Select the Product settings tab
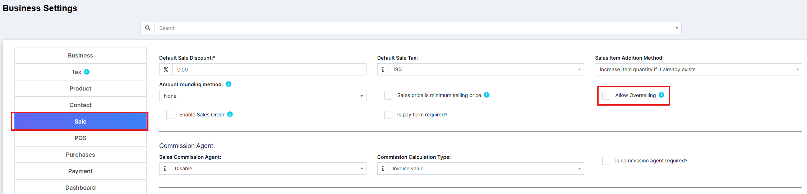807x194 pixels. (80, 88)
